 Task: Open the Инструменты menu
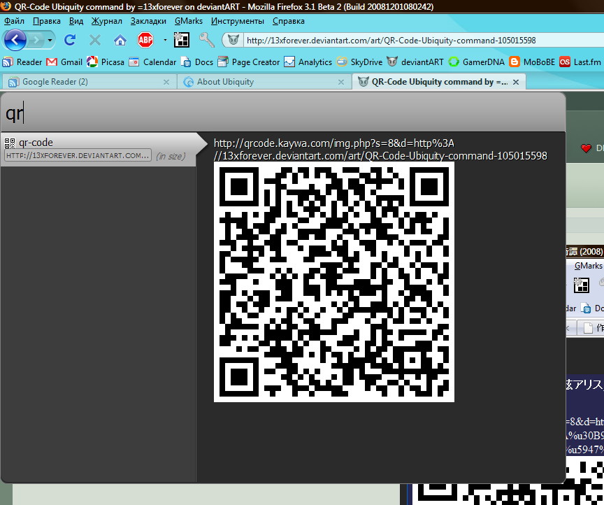pyautogui.click(x=237, y=21)
